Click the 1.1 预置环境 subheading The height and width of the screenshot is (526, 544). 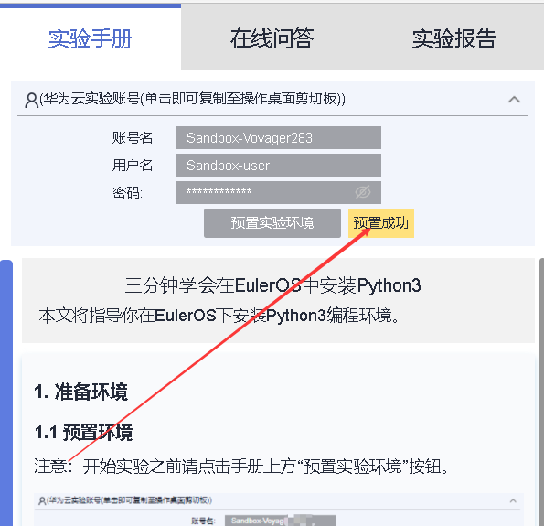tap(83, 433)
